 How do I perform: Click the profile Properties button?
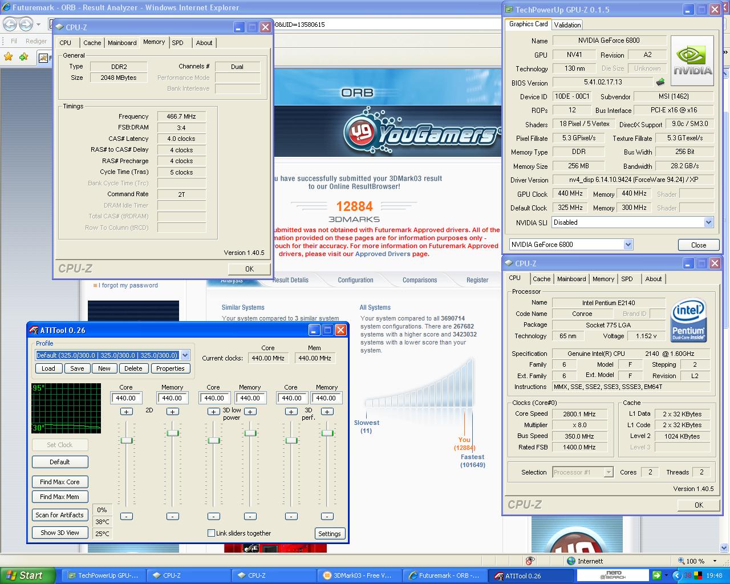pos(171,368)
